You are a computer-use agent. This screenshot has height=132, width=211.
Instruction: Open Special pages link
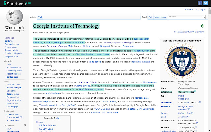click(x=13, y=94)
